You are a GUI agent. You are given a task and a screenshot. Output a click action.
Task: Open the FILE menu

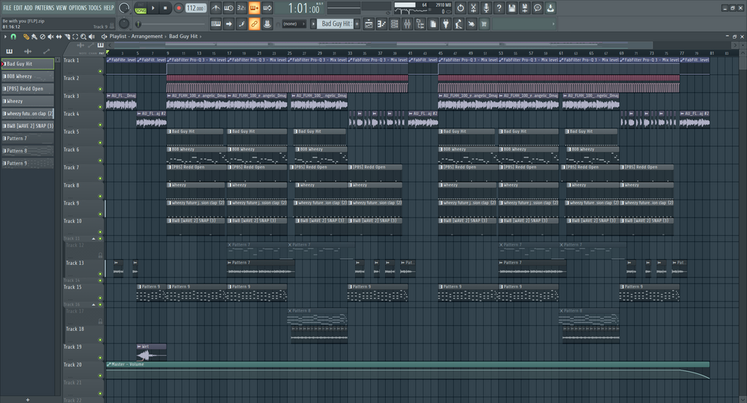point(7,7)
